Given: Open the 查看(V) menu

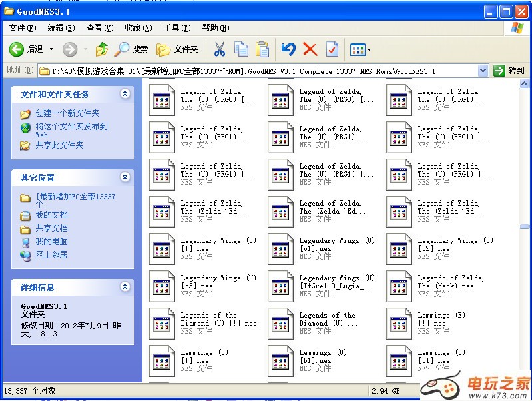Looking at the screenshot, I should 99,28.
